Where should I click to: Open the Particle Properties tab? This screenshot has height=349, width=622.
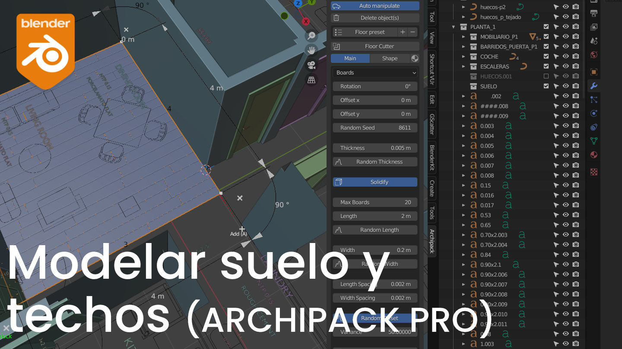point(593,100)
